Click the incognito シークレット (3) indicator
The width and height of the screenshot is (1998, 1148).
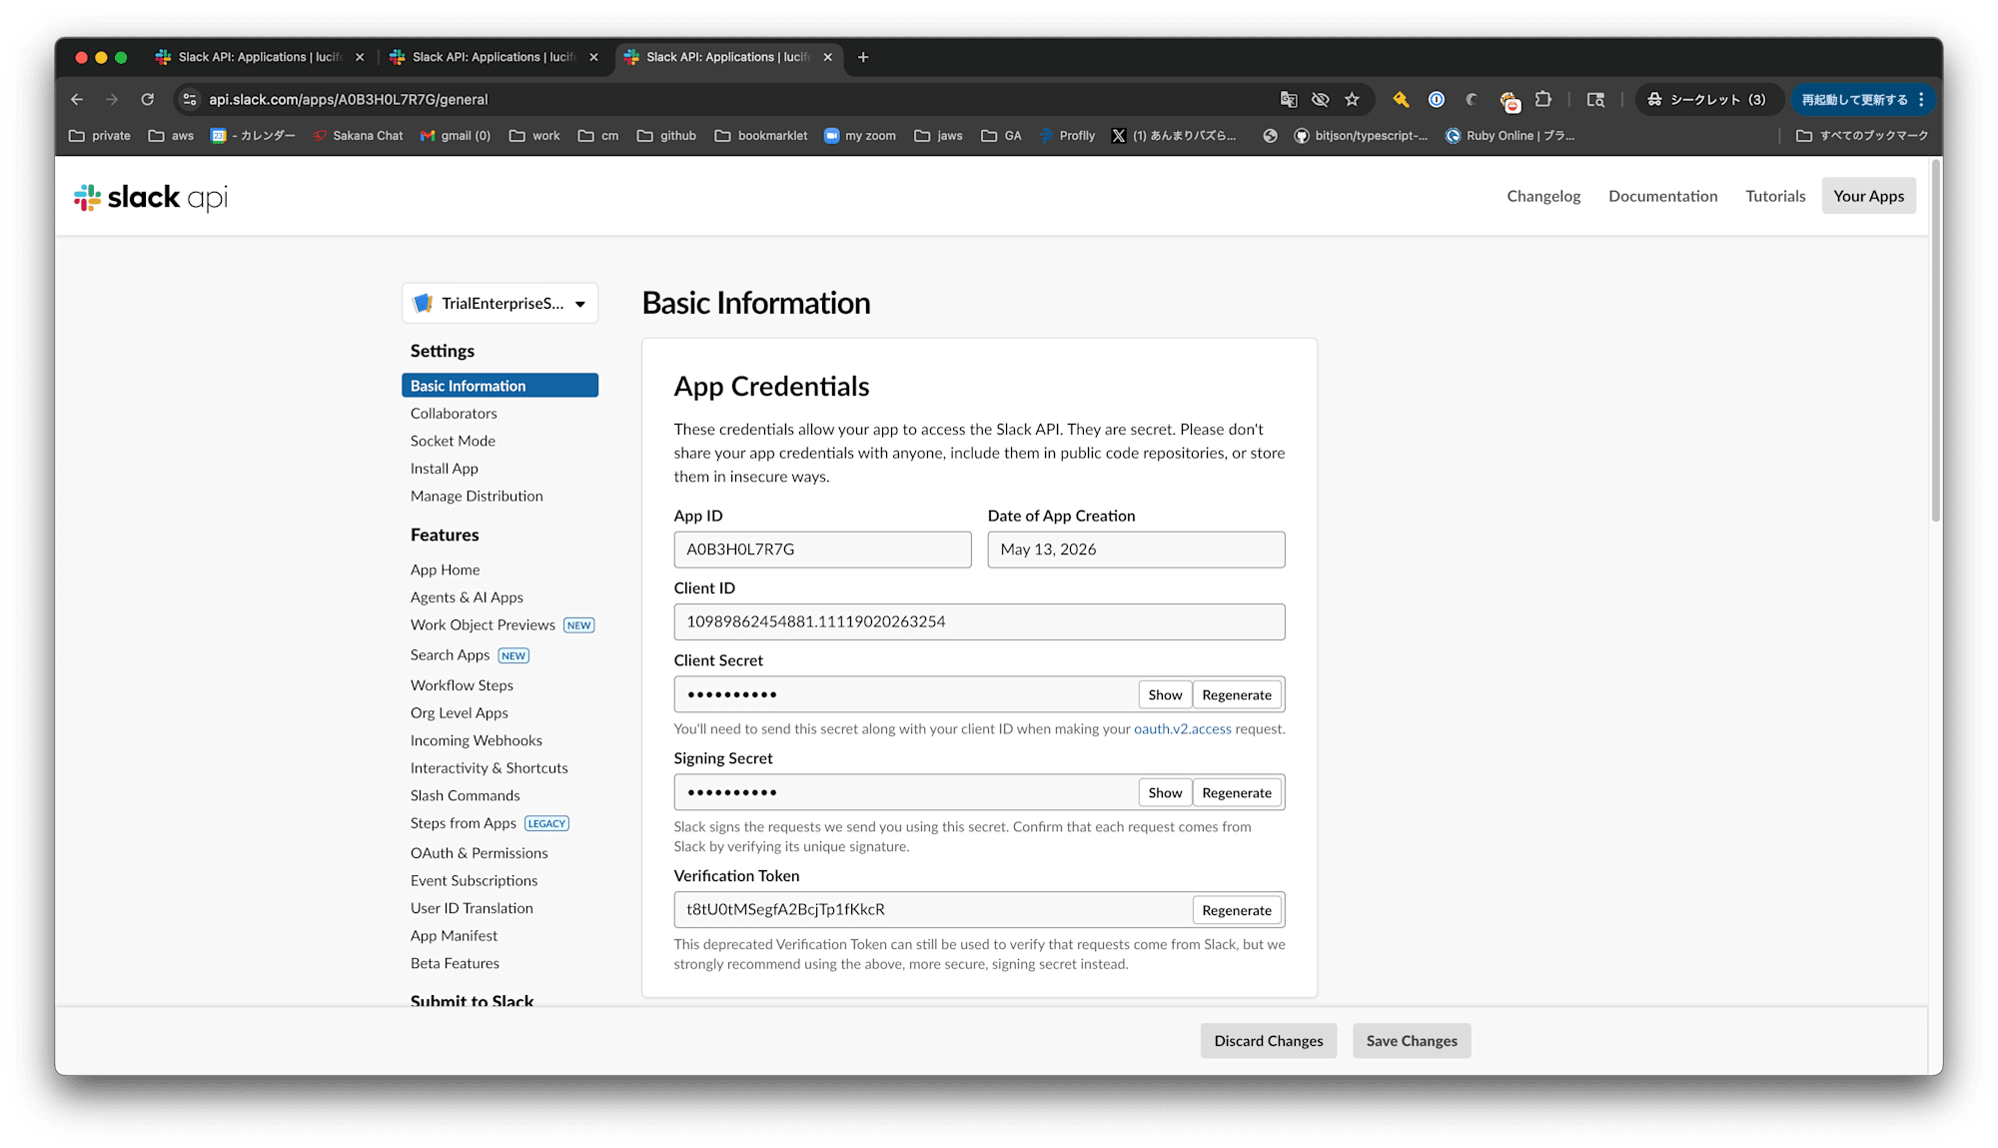tap(1708, 99)
